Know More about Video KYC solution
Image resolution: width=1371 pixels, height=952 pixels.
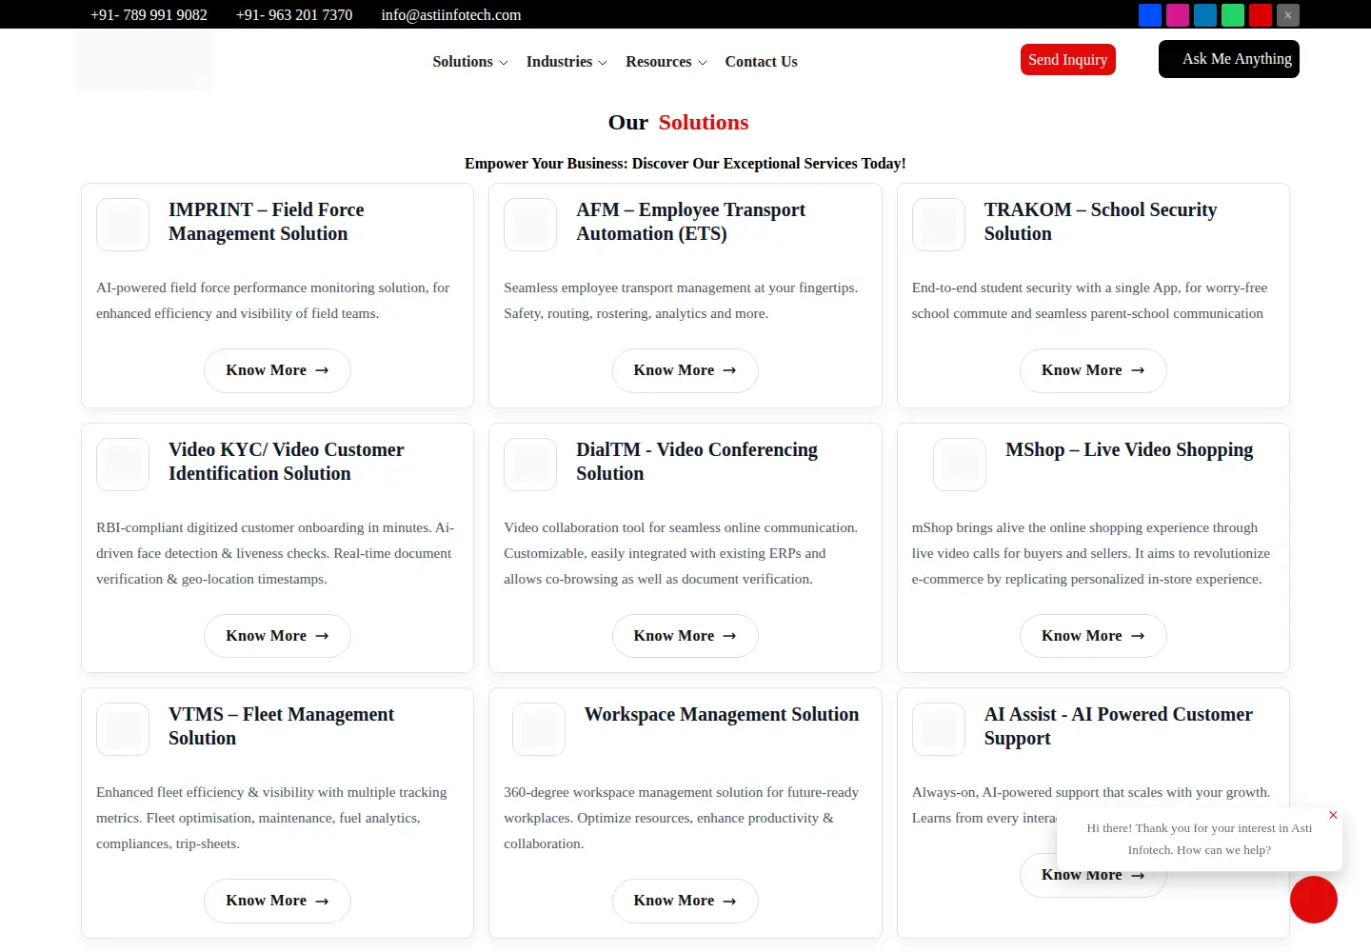click(277, 636)
